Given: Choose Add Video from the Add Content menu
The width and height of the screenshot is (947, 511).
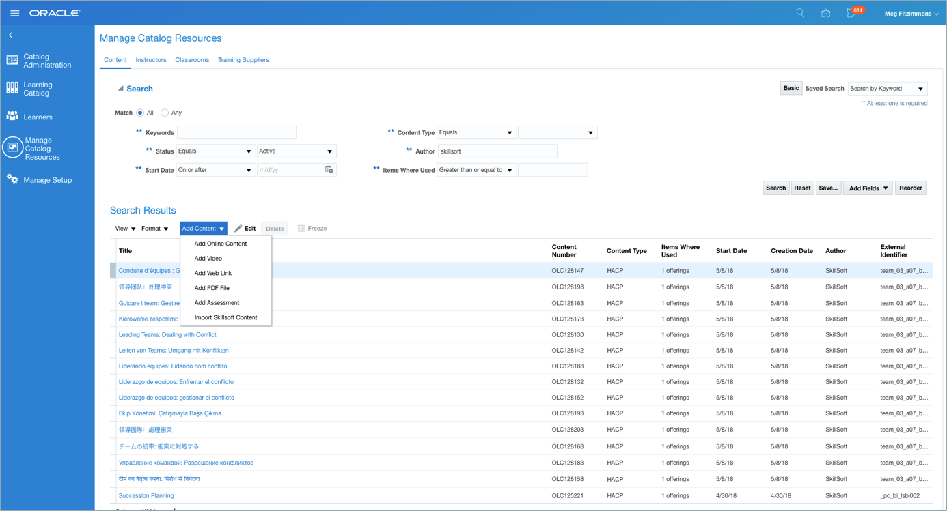Looking at the screenshot, I should coord(208,258).
